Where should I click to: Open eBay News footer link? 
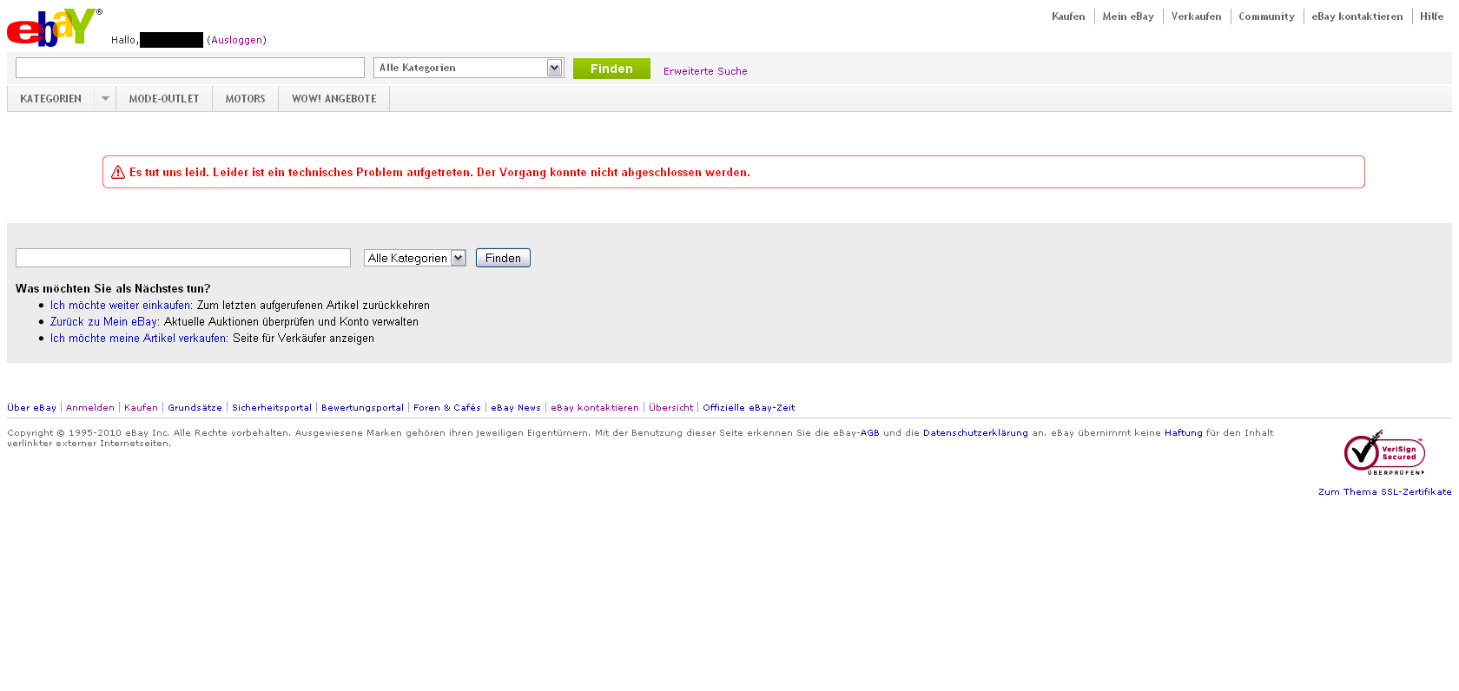point(516,407)
